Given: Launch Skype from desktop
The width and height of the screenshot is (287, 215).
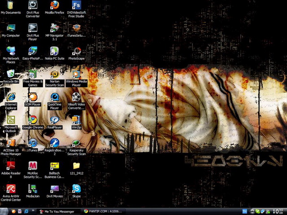Looking at the screenshot, I should pyautogui.click(x=76, y=189).
